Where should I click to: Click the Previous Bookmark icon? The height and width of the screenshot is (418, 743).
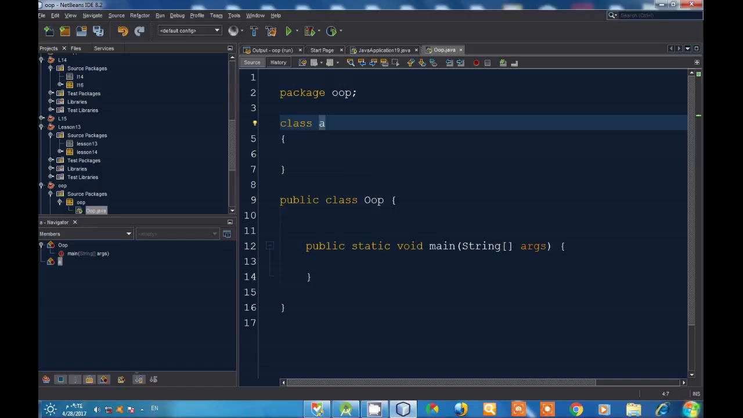(411, 63)
